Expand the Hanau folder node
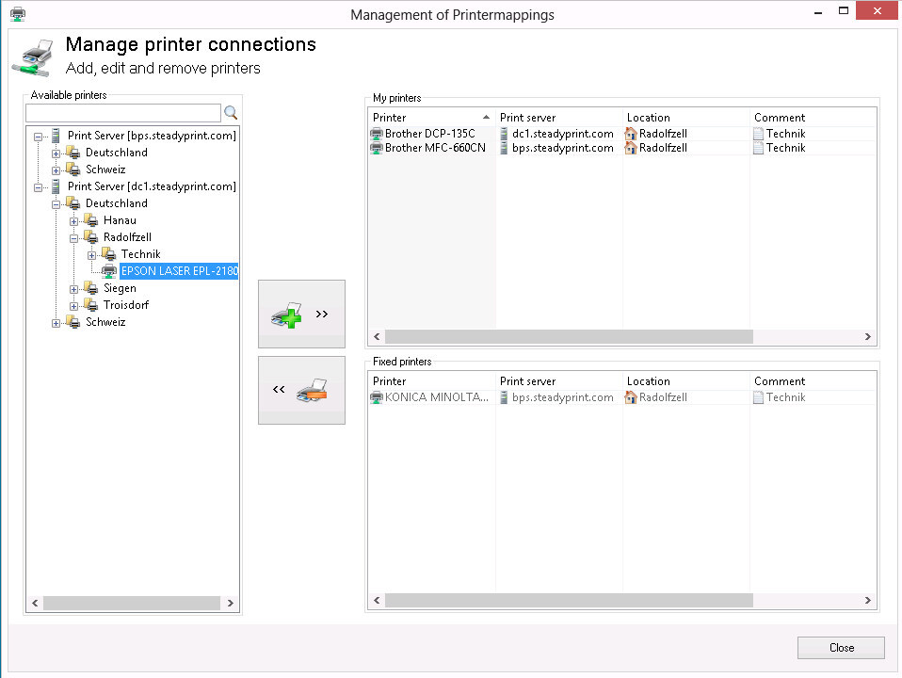The height and width of the screenshot is (678, 902). coord(73,221)
